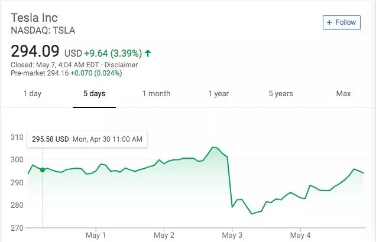Click the 294.09 stock price
376x242 pixels.
pyautogui.click(x=35, y=51)
